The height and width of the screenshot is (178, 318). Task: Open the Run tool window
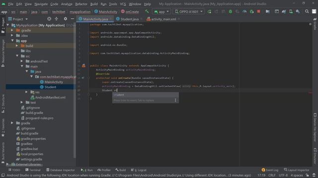(86, 170)
